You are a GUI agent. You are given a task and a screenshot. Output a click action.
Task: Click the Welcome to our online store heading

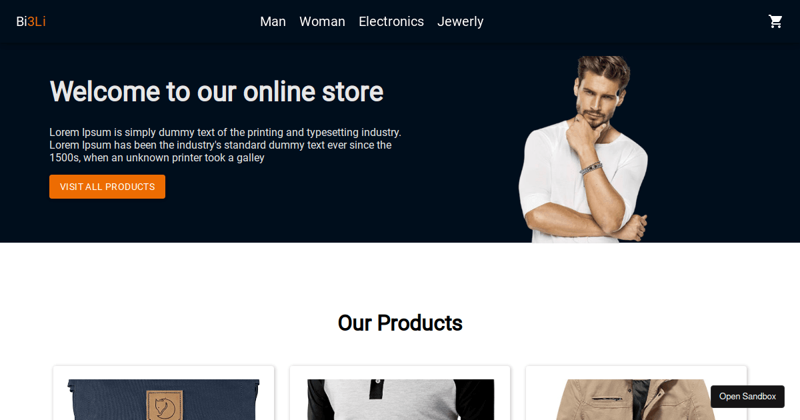pyautogui.click(x=217, y=91)
